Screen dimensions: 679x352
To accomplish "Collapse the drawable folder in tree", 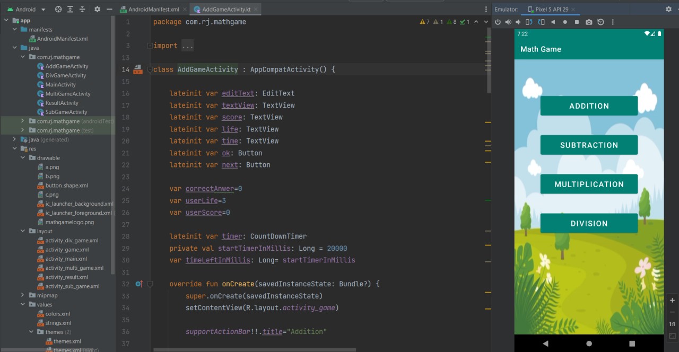I will click(x=23, y=158).
